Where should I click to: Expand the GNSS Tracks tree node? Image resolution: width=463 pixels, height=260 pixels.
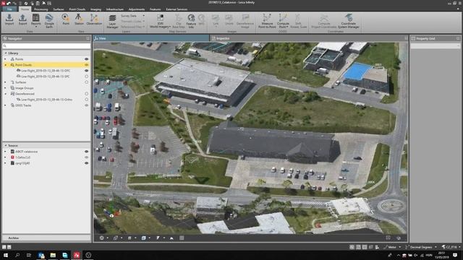pos(5,105)
